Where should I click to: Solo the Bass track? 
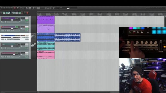pyautogui.click(x=28, y=44)
